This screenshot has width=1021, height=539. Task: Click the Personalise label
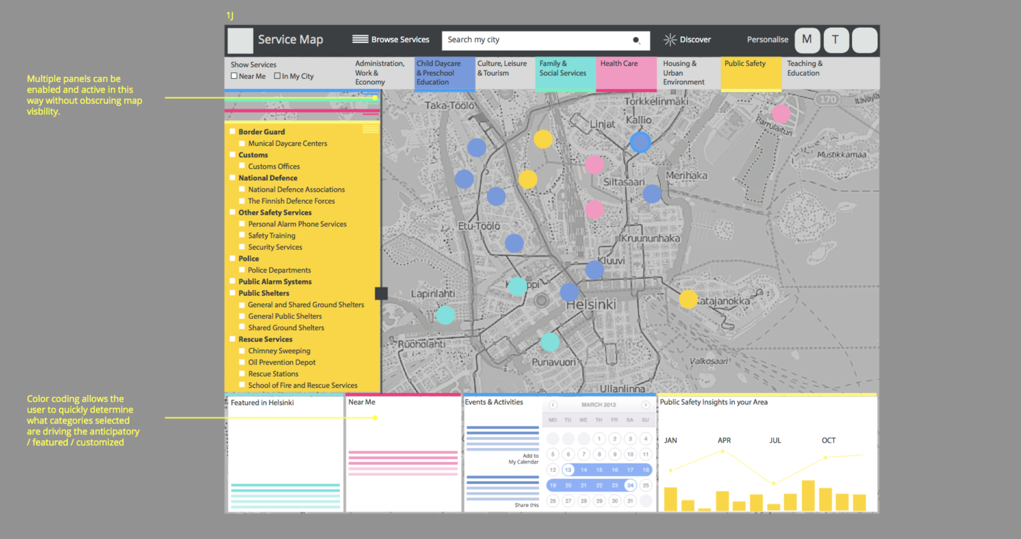[767, 40]
